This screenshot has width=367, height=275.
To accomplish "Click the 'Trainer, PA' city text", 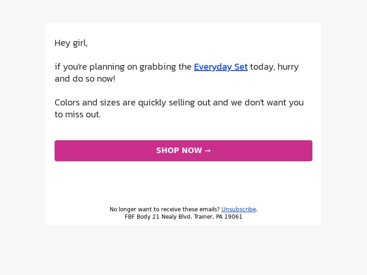I will click(208, 217).
